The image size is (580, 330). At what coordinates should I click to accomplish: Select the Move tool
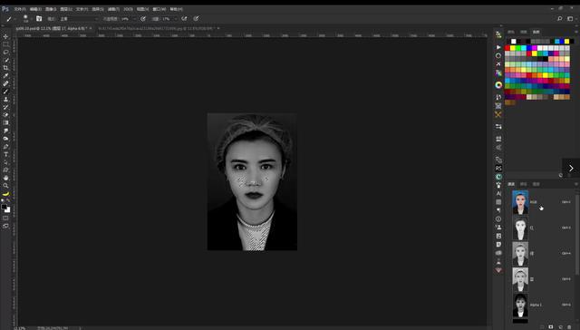coord(5,36)
